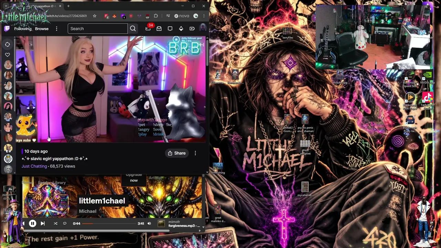Open the TikTok LIVE Studio desktop shortcut
The height and width of the screenshot is (248, 441).
pyautogui.click(x=428, y=101)
